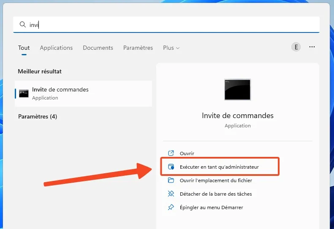Viewport: 334px width, 229px height.
Task: Switch to the Tout tab
Action: tap(24, 48)
